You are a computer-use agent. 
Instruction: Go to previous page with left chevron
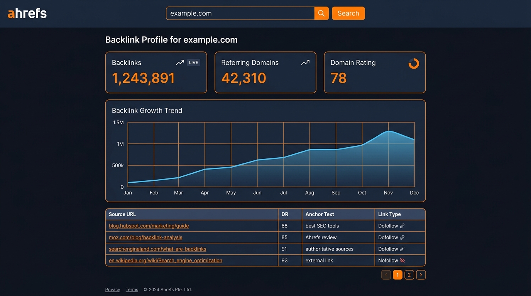[386, 275]
